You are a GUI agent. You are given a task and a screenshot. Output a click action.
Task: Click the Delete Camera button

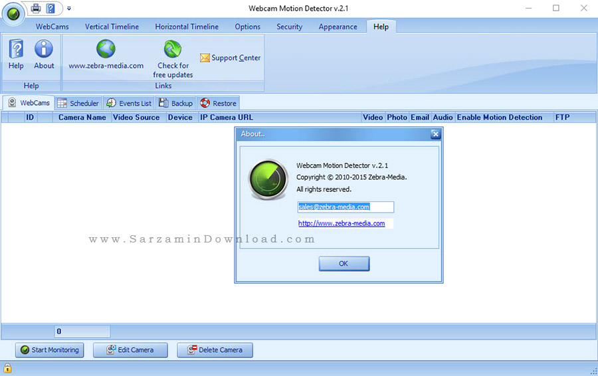pos(215,350)
